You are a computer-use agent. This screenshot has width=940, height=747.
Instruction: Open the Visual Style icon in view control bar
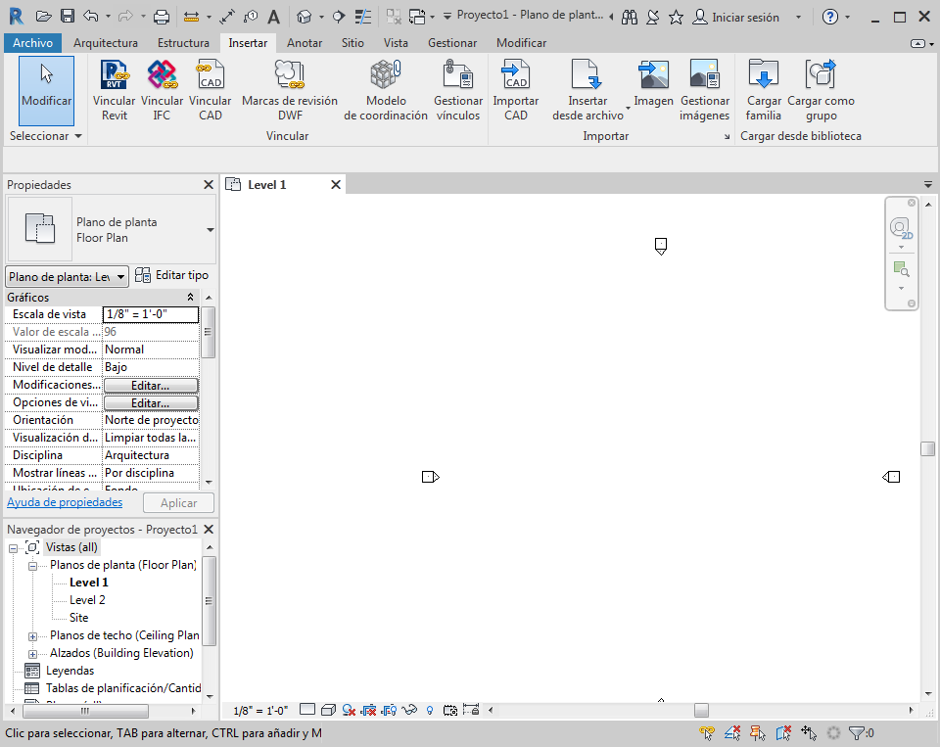click(x=328, y=710)
